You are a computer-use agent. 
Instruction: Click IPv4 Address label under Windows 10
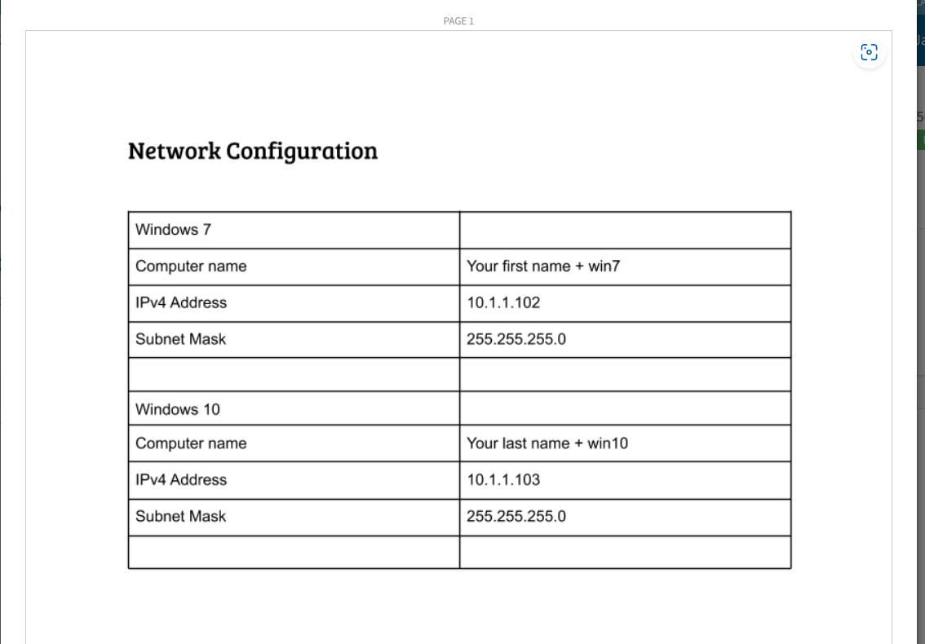pyautogui.click(x=180, y=479)
